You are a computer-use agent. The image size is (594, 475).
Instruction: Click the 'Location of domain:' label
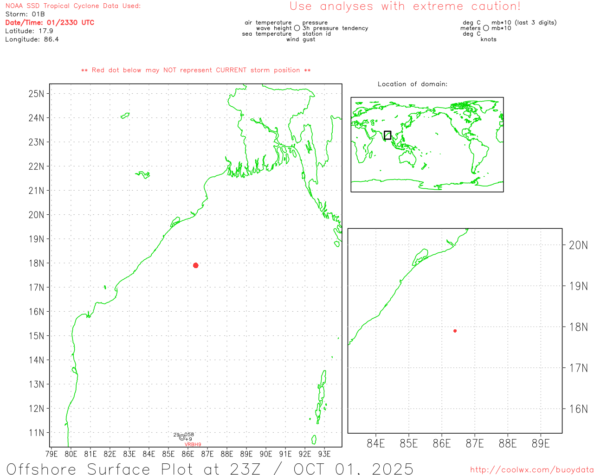(412, 84)
